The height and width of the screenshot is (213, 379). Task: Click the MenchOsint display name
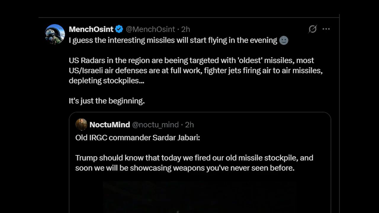click(x=91, y=29)
